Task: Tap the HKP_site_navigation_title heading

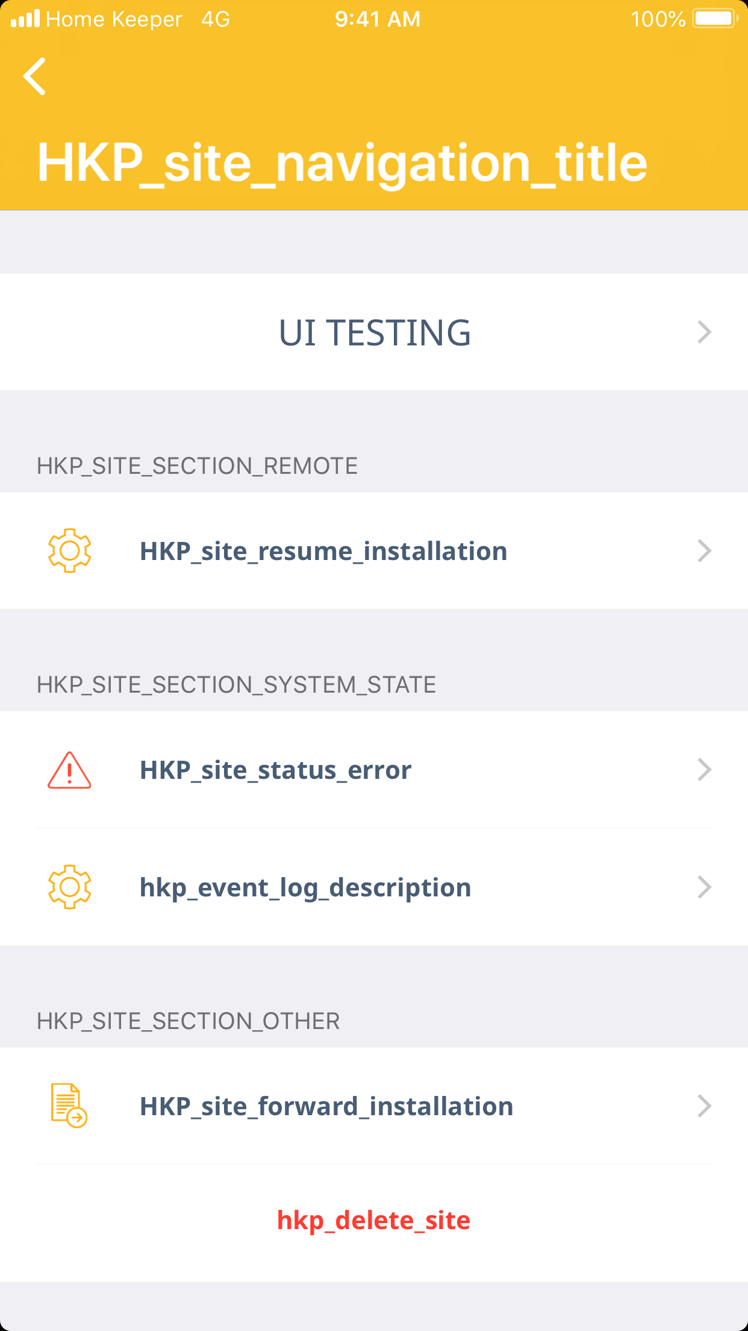Action: point(342,163)
